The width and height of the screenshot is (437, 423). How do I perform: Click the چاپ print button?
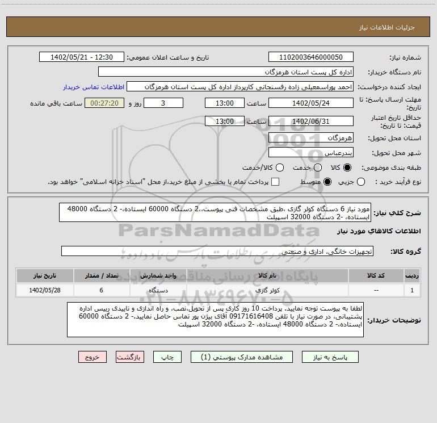[x=167, y=357]
